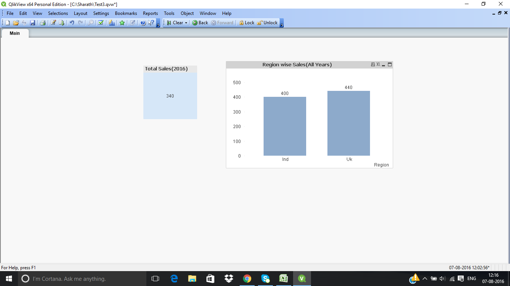Click the 340 value in Total Sales box

coord(170,96)
